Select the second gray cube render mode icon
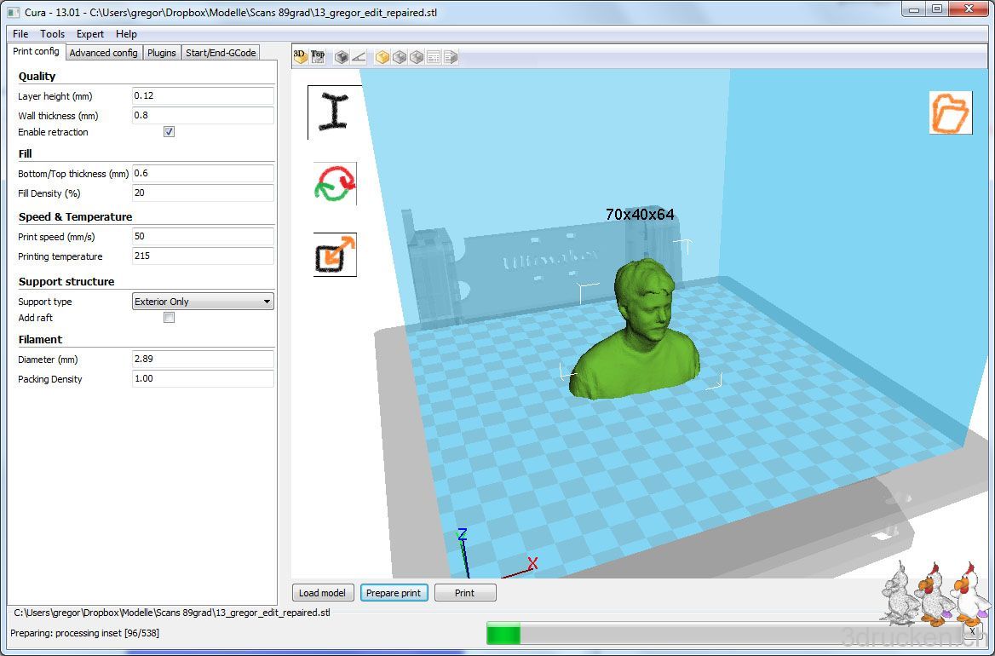995x656 pixels. 400,57
